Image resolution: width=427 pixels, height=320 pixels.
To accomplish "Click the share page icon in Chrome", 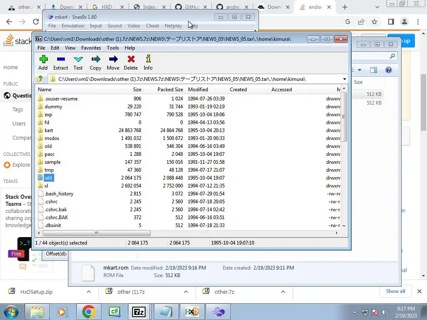I will (361, 22).
